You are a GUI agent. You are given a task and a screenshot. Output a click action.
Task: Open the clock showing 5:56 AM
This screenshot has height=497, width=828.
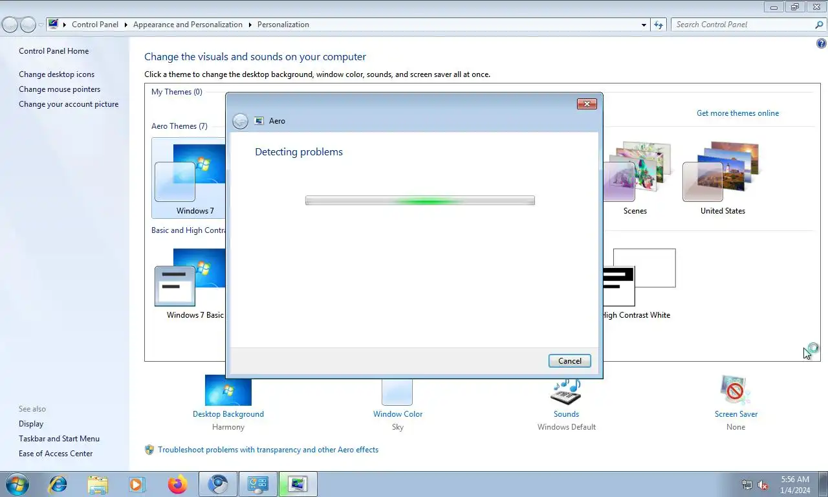click(x=795, y=485)
